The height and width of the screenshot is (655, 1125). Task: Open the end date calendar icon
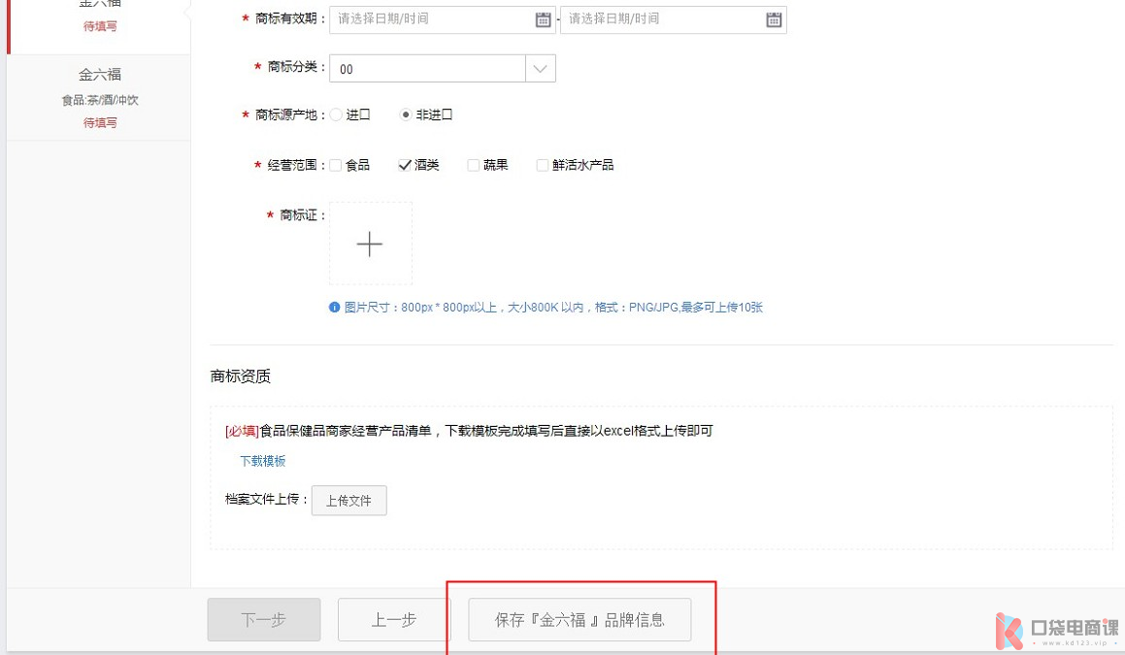[x=774, y=19]
